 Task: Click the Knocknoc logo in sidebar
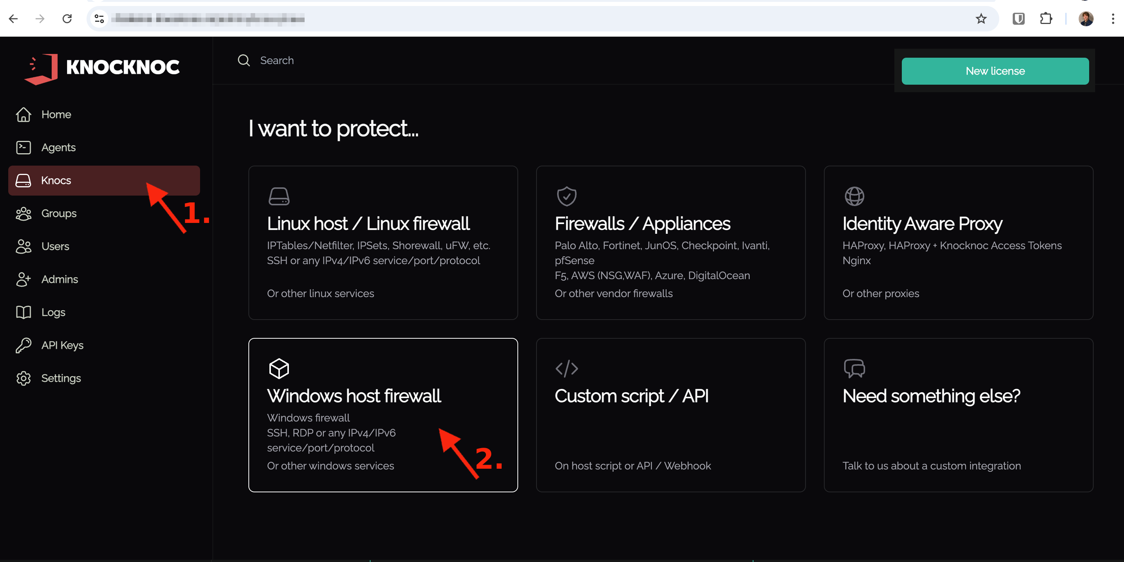[x=102, y=68]
